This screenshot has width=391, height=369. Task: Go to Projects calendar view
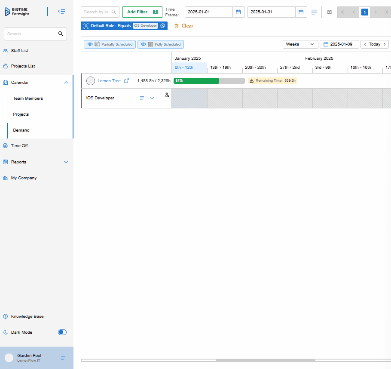tap(21, 114)
